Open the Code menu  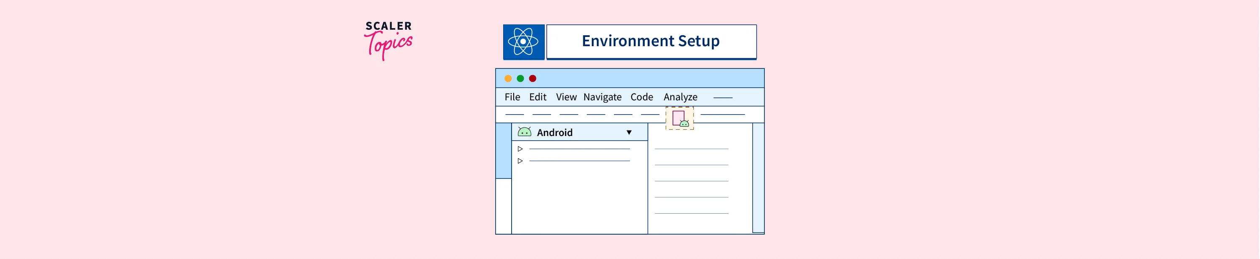point(641,97)
